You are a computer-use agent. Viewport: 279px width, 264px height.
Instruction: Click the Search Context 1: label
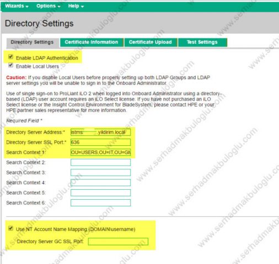[25, 152]
